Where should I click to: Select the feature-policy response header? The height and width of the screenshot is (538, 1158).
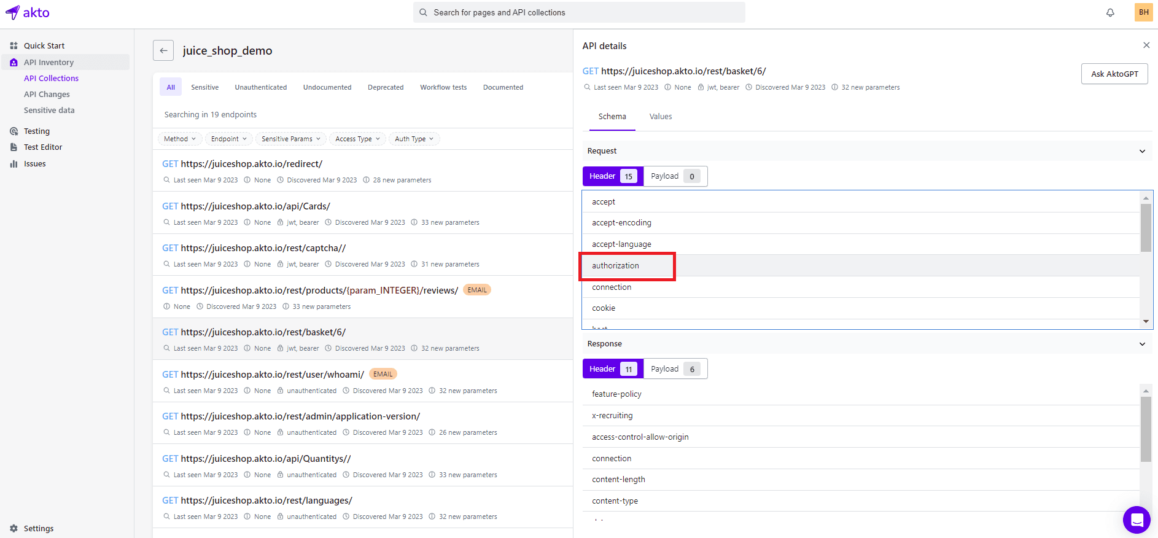point(861,394)
